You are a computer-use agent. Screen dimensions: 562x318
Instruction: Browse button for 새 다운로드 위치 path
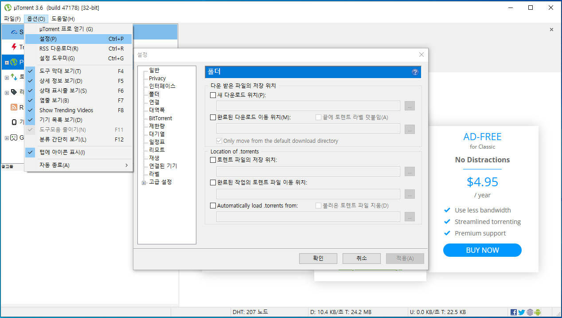410,106
